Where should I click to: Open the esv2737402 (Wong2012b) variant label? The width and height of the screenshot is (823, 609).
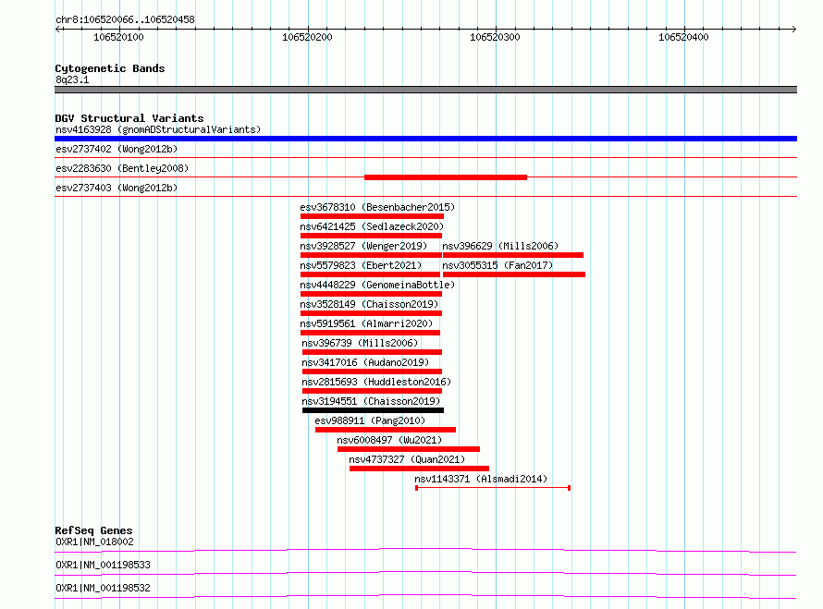[117, 149]
